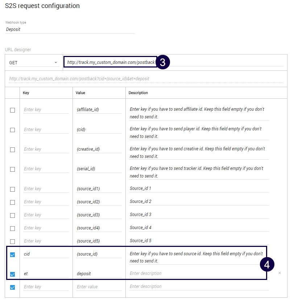
Task: Click the key field for {affiliate_id}
Action: [x=46, y=110]
